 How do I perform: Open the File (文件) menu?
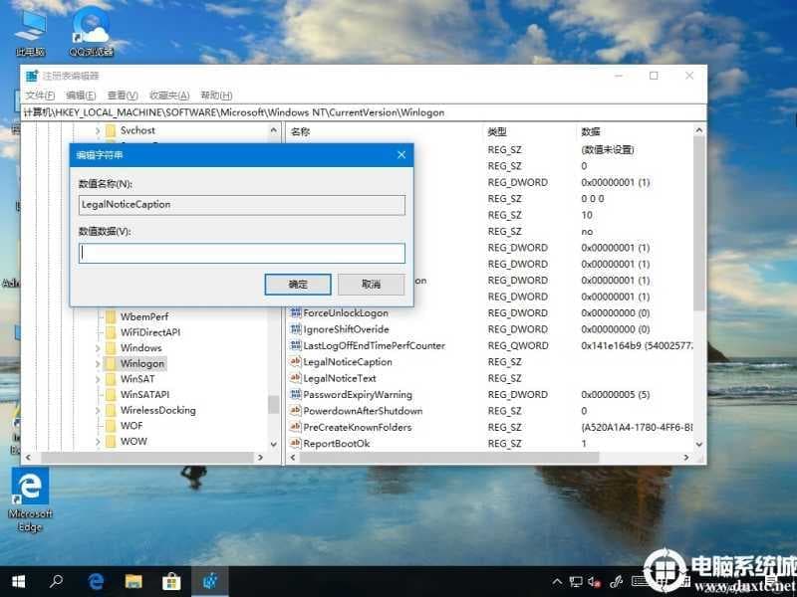tap(40, 96)
